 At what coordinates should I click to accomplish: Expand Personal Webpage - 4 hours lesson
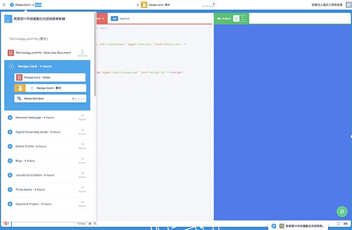(x=35, y=117)
